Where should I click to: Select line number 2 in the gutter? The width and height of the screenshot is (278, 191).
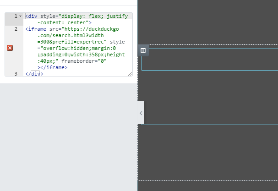16,29
